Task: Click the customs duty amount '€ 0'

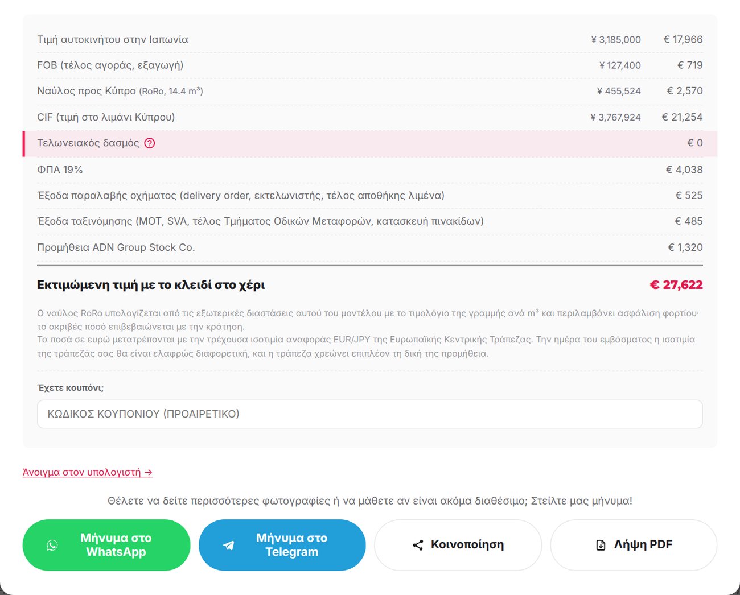Action: pos(695,143)
